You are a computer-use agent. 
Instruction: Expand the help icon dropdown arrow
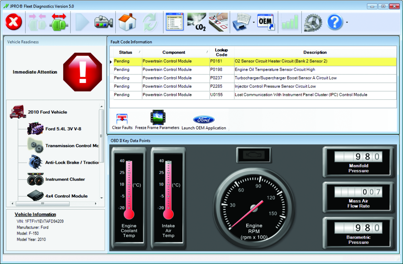(x=347, y=23)
